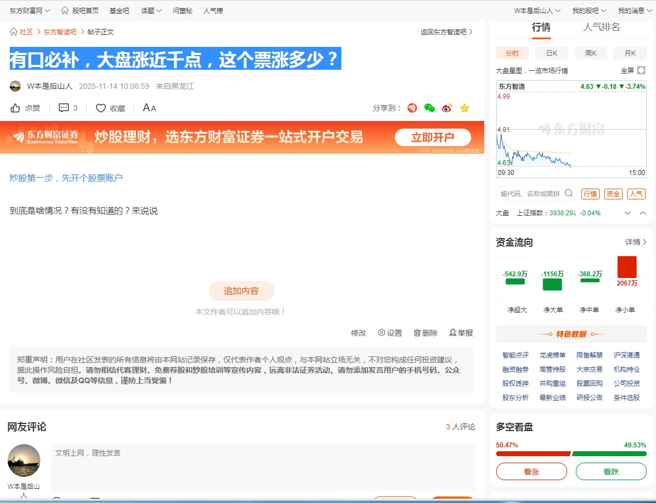Open comments via speech bubble icon

[64, 108]
